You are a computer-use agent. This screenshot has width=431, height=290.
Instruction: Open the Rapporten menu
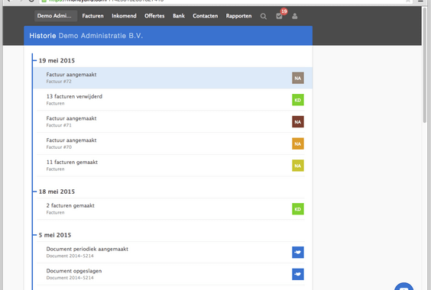point(238,16)
